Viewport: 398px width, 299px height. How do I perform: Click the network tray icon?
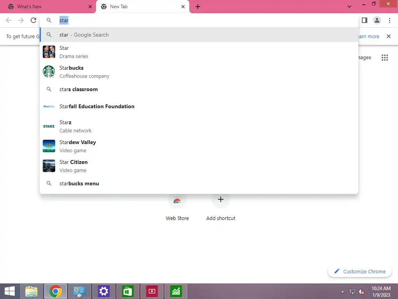352,292
